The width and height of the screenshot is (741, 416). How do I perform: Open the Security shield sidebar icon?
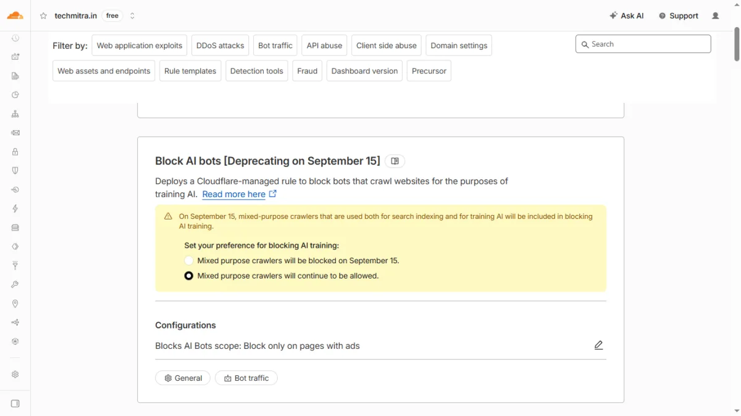tap(15, 171)
